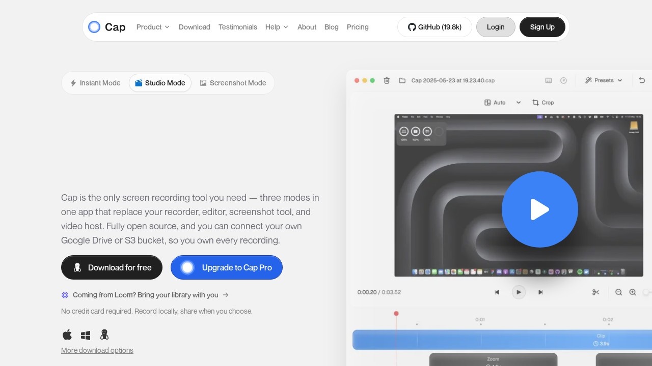Click the Upgrade to Cap Pro button

coord(227,267)
